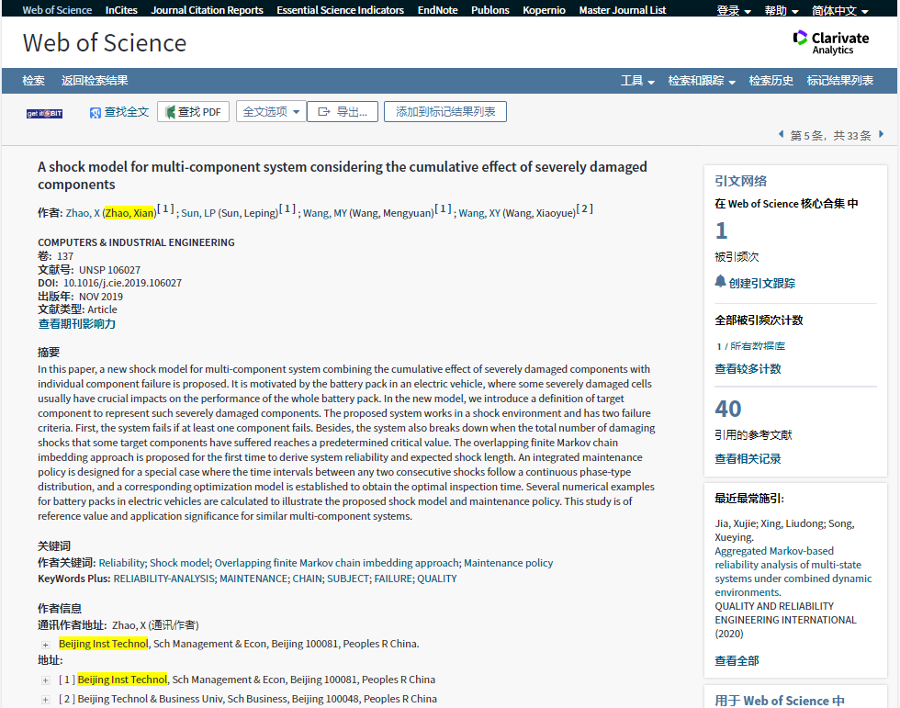This screenshot has width=900, height=708.
Task: Click 1 / 所有数据库 count link
Action: 751,346
